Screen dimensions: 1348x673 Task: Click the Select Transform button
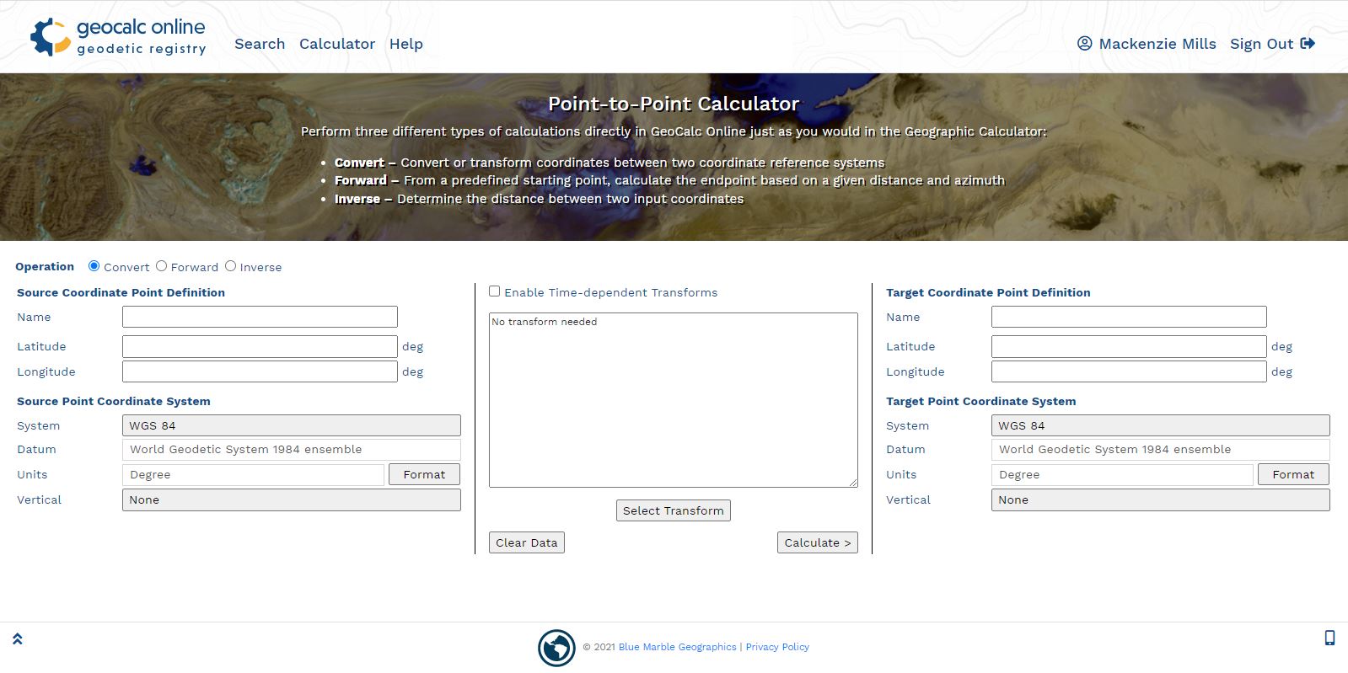point(674,510)
